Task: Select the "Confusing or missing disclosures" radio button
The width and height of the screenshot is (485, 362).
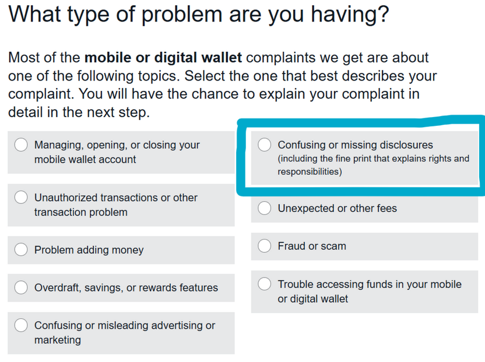Action: [264, 144]
